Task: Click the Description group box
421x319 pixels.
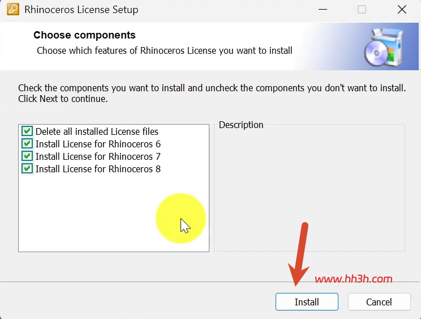Action: click(x=310, y=188)
